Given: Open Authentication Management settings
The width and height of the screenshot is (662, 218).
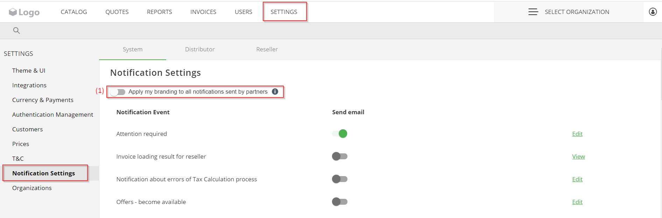Looking at the screenshot, I should [x=52, y=115].
